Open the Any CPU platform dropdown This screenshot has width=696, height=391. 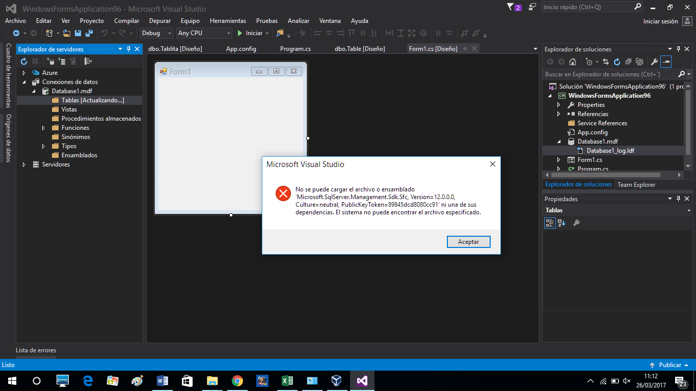[204, 33]
